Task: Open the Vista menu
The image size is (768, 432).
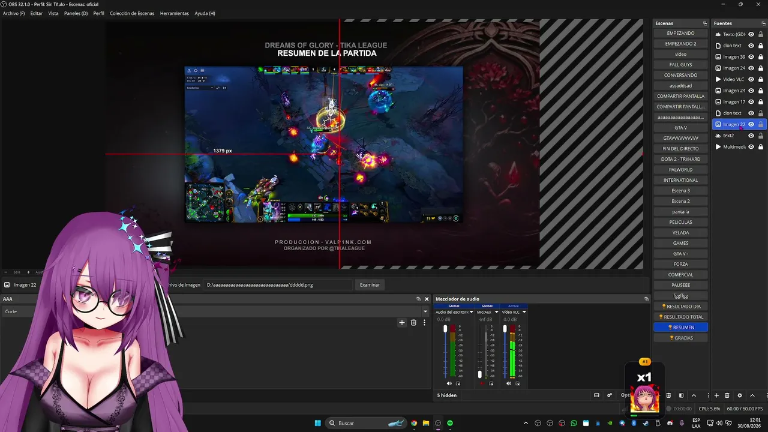Action: pos(53,13)
